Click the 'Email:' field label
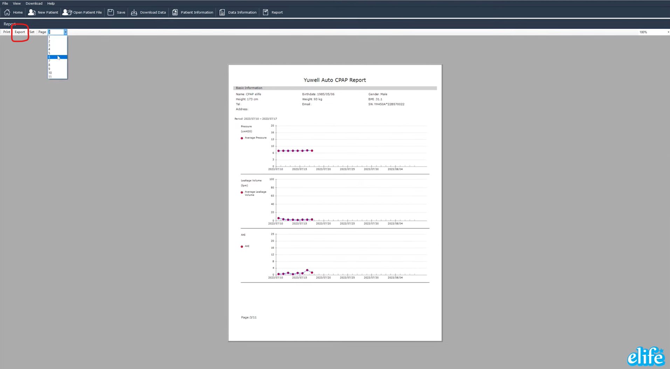670x369 pixels. click(x=307, y=104)
